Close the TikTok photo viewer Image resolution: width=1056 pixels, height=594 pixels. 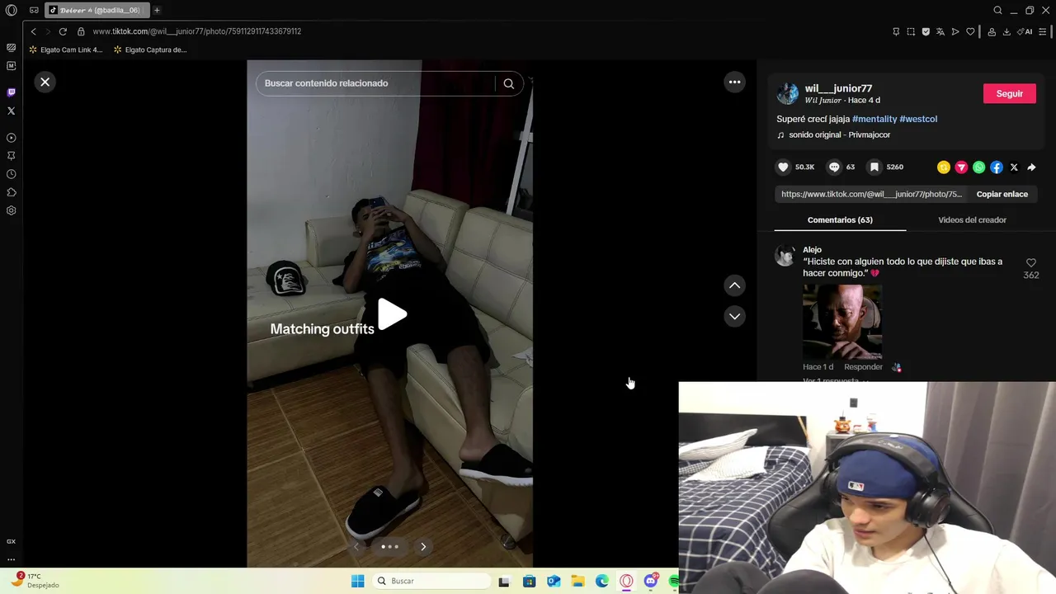click(x=45, y=82)
